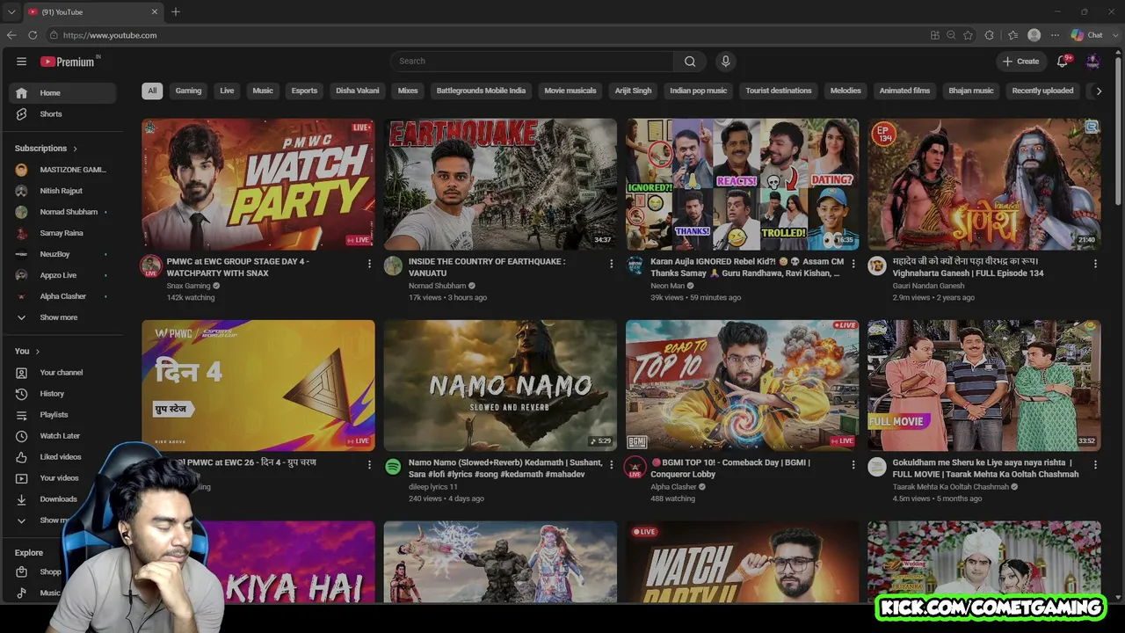Play the Road to Top 10 live thumbnail

tap(742, 385)
